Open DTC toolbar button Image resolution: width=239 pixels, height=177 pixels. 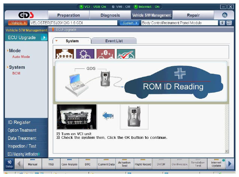88,164
